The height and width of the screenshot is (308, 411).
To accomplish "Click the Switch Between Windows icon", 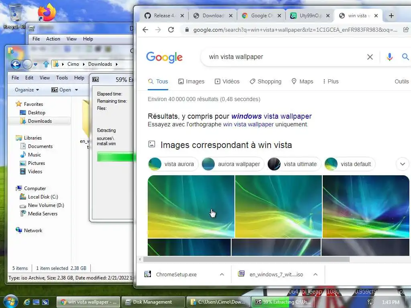I will (x=45, y=302).
